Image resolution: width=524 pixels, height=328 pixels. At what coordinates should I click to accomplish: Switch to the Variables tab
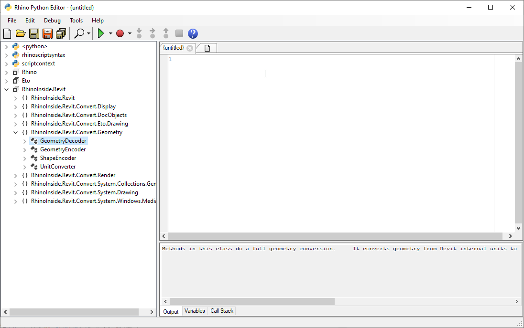click(195, 311)
